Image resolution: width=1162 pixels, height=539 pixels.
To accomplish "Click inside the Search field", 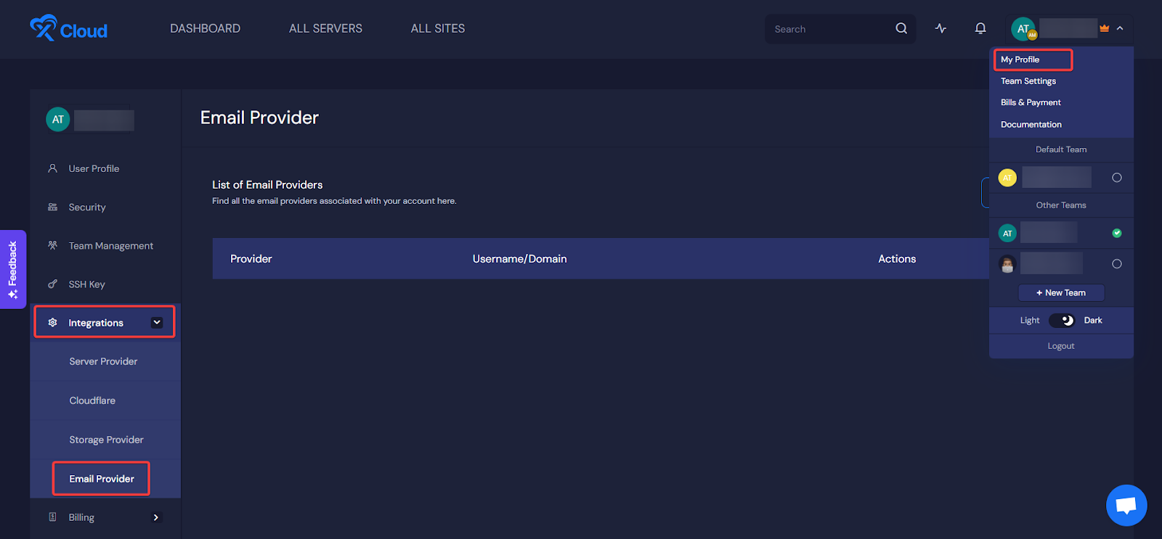I will pyautogui.click(x=828, y=29).
